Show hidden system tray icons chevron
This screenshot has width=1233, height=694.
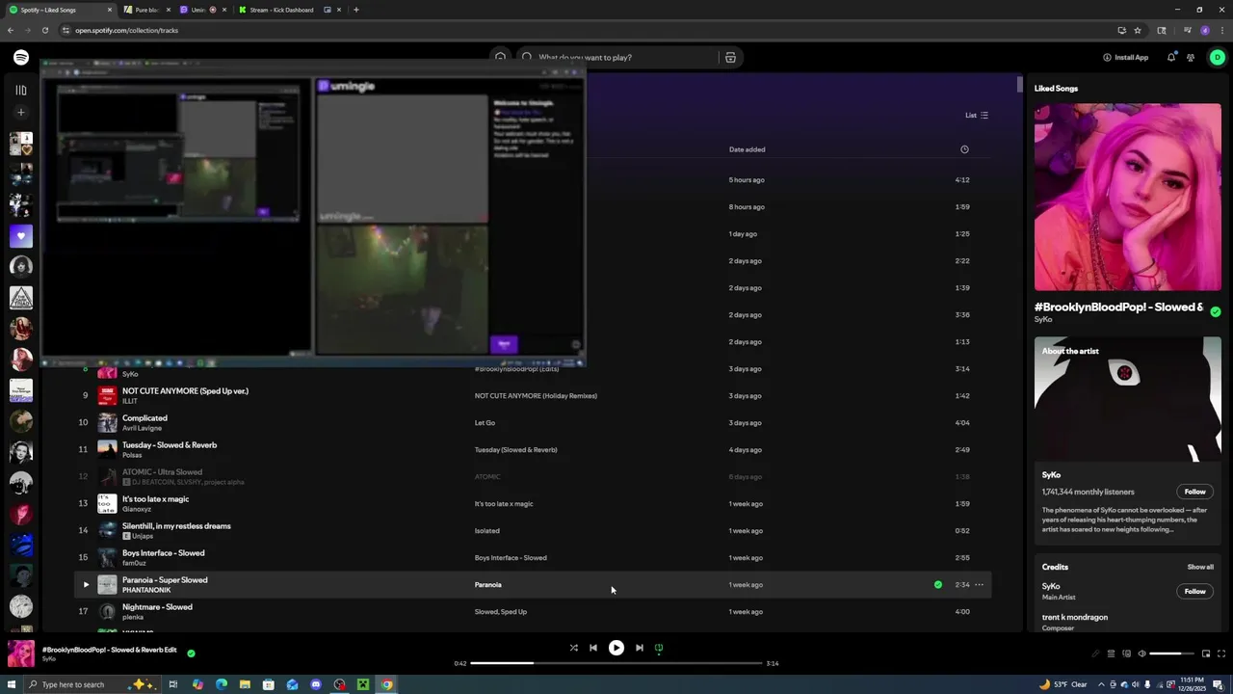(x=1101, y=684)
